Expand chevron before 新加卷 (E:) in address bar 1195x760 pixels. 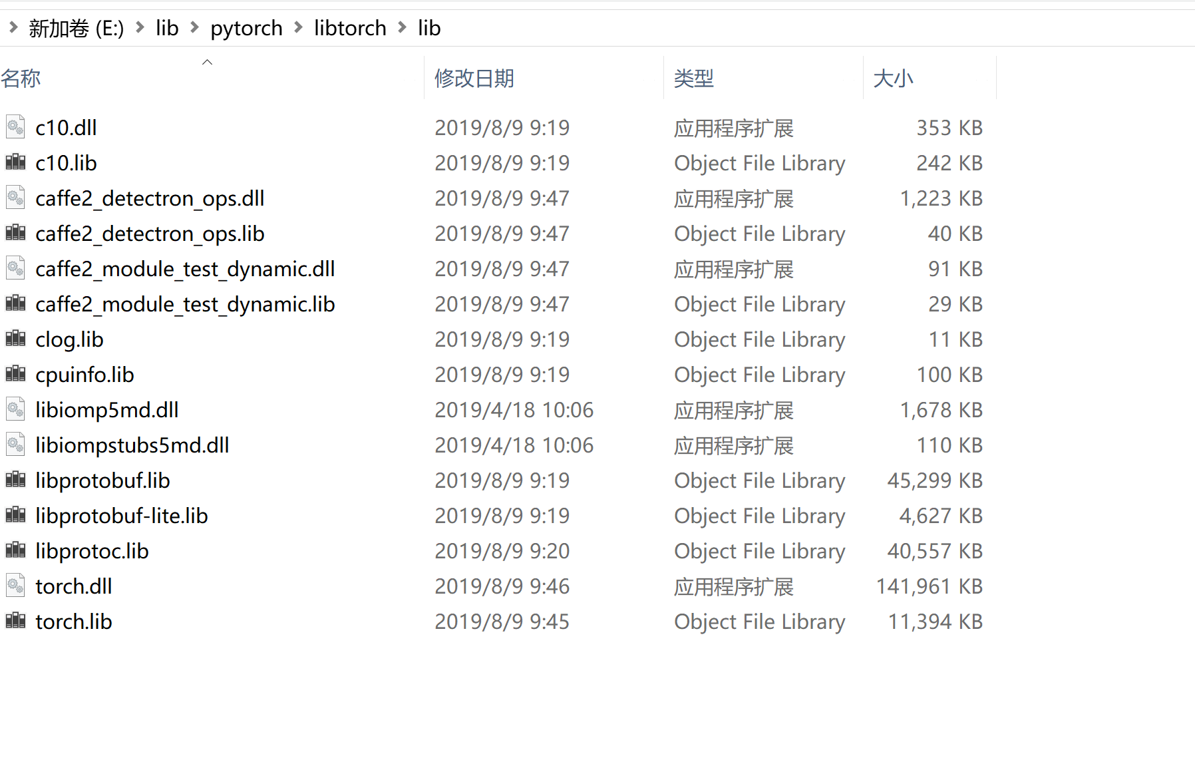[x=13, y=27]
